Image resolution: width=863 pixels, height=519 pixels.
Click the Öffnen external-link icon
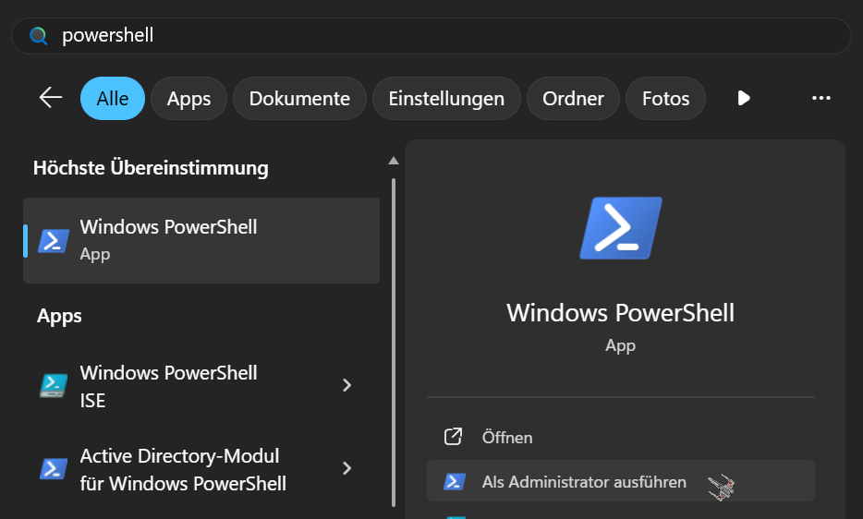point(453,437)
